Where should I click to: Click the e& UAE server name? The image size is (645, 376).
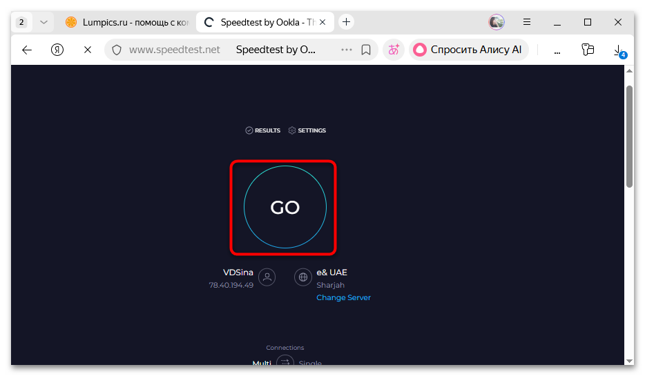click(331, 273)
